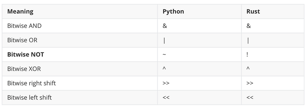
Task: Click the Python ampersand operator cell
Action: pos(165,26)
